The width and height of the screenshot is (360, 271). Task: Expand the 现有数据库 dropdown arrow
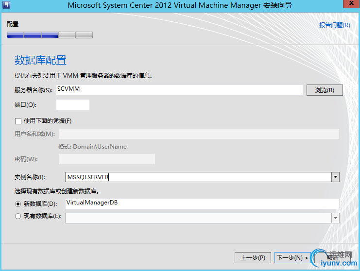click(335, 218)
